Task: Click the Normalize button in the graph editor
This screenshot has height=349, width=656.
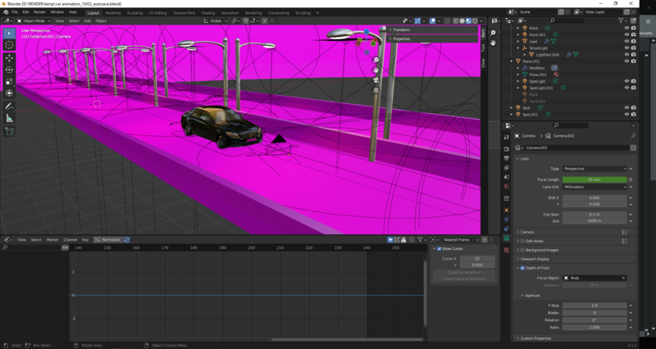Action: [110, 240]
